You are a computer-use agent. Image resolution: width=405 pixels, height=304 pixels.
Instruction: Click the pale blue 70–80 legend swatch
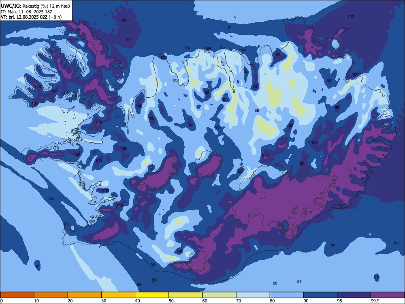click(253, 295)
